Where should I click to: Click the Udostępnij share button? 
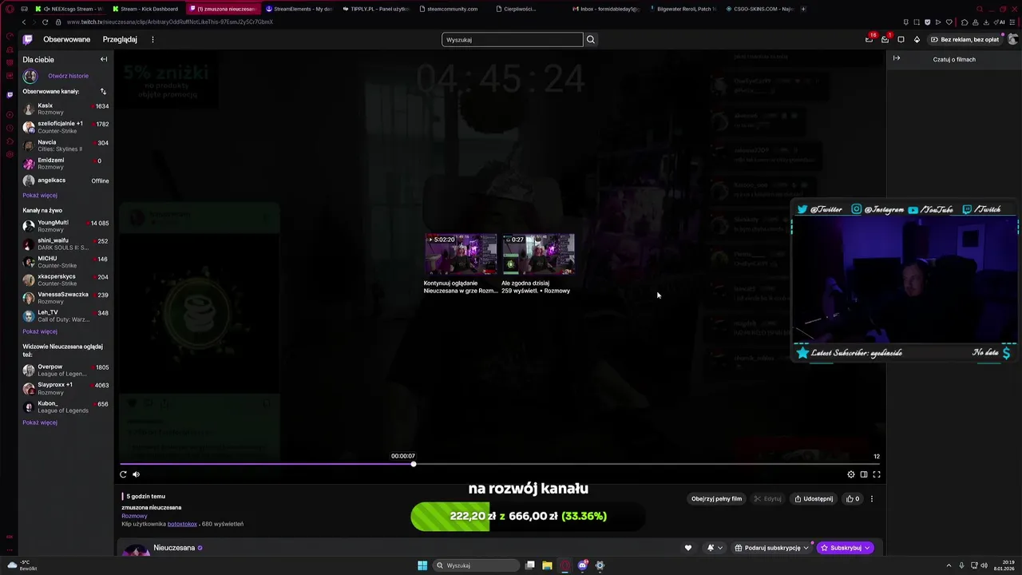click(814, 498)
